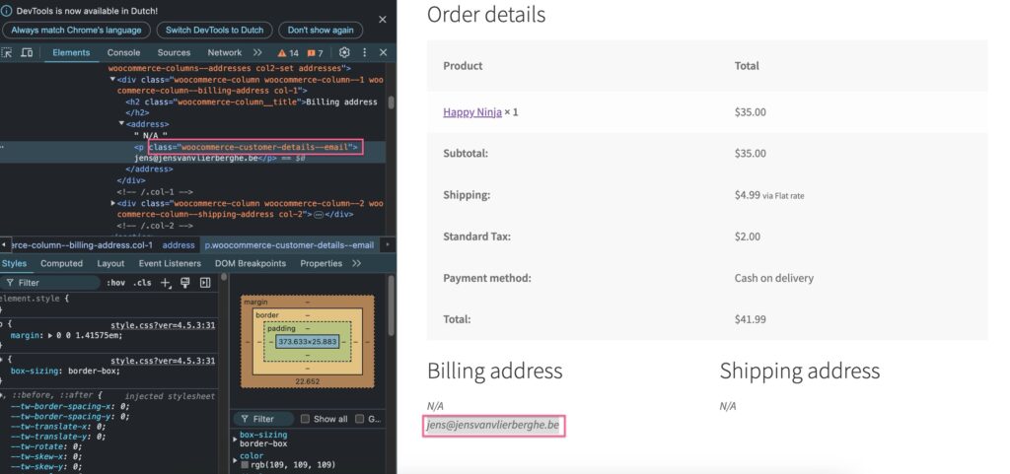Open the rendering emulation paintbrush icon
This screenshot has width=1010, height=474.
185,283
